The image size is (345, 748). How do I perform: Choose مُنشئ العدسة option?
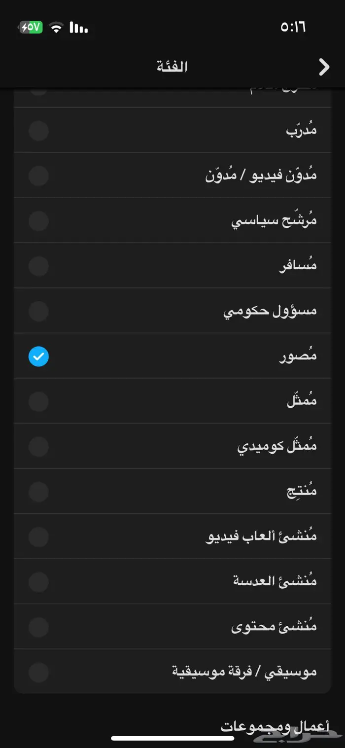[x=172, y=581]
